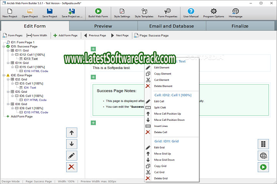Choose Edit Cell from the context menu
Image resolution: width=277 pixels, height=184 pixels.
172,102
